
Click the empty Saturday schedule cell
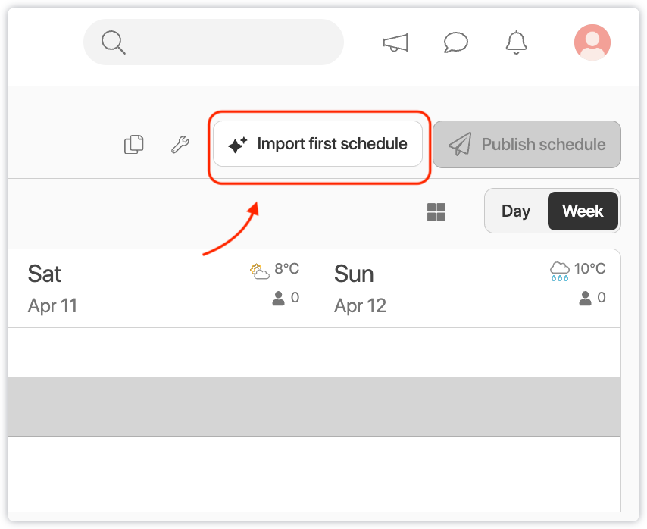coord(161,352)
